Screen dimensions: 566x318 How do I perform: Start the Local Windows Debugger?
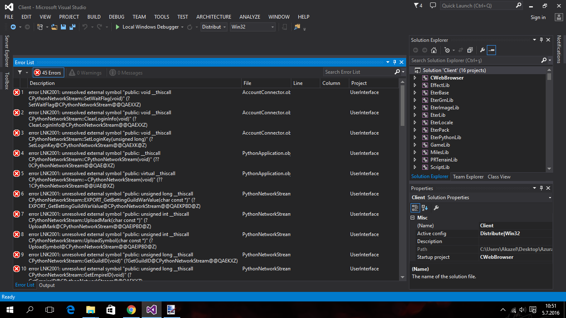(147, 27)
